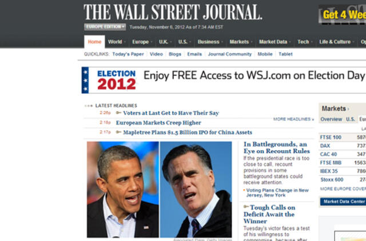Click the arrow next to Markets heading
Viewport: 366px width, 241px height.
click(348, 109)
